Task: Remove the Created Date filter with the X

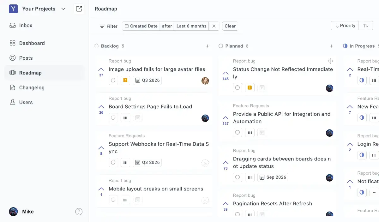Action: (x=214, y=26)
